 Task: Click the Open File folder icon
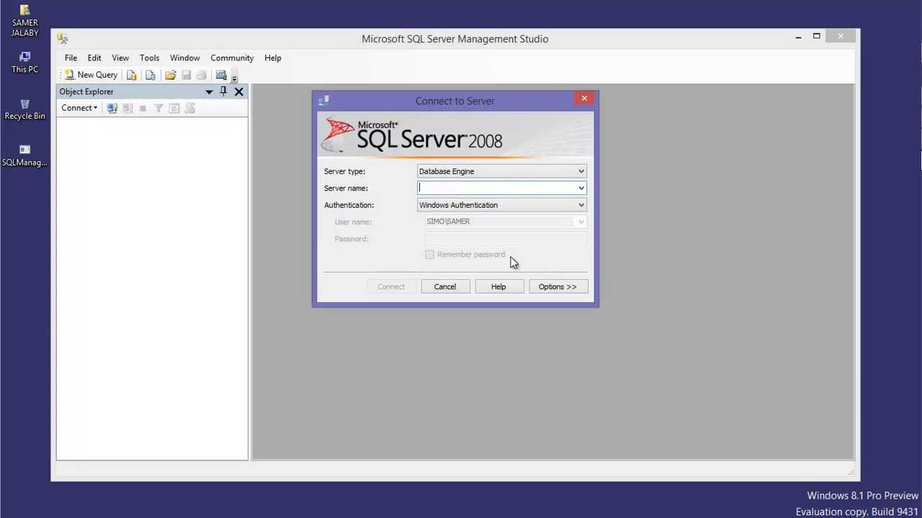[170, 75]
